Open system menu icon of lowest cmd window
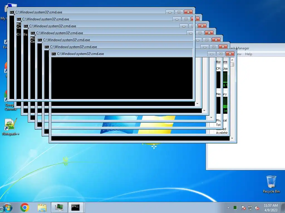This screenshot has width=285, height=213. click(54, 54)
